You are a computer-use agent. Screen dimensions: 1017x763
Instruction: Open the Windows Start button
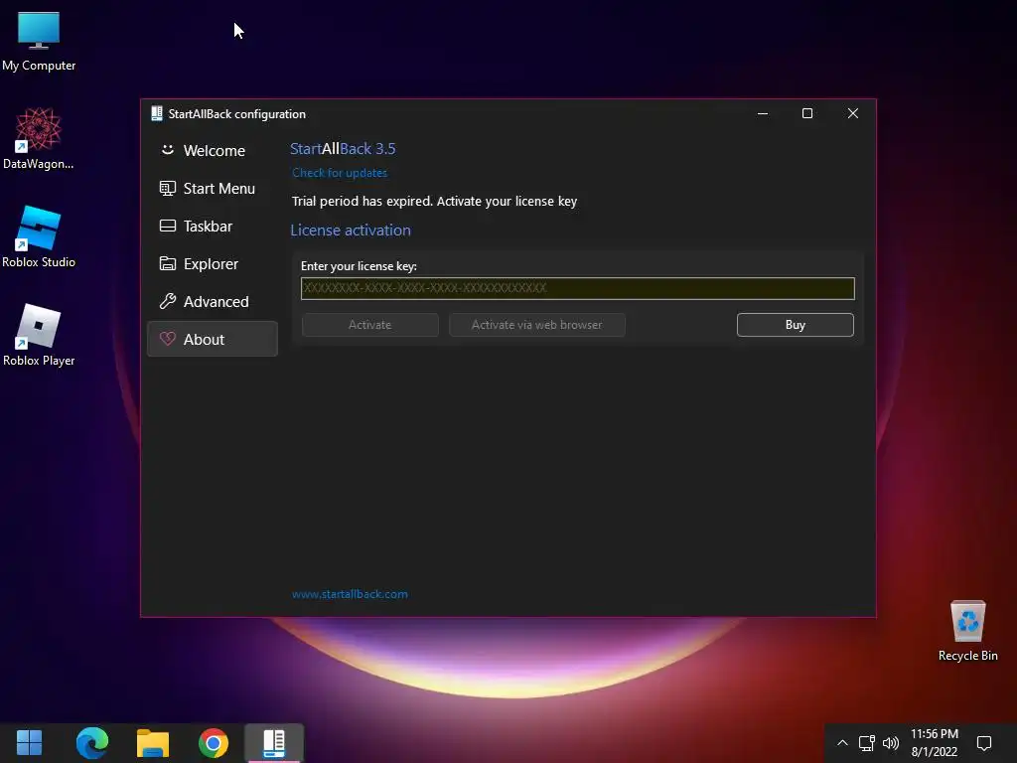click(29, 743)
